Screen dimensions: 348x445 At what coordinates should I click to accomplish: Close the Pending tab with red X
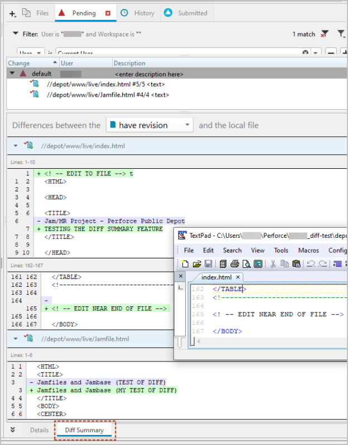point(108,13)
